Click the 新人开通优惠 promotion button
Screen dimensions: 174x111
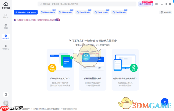pos(145,4)
